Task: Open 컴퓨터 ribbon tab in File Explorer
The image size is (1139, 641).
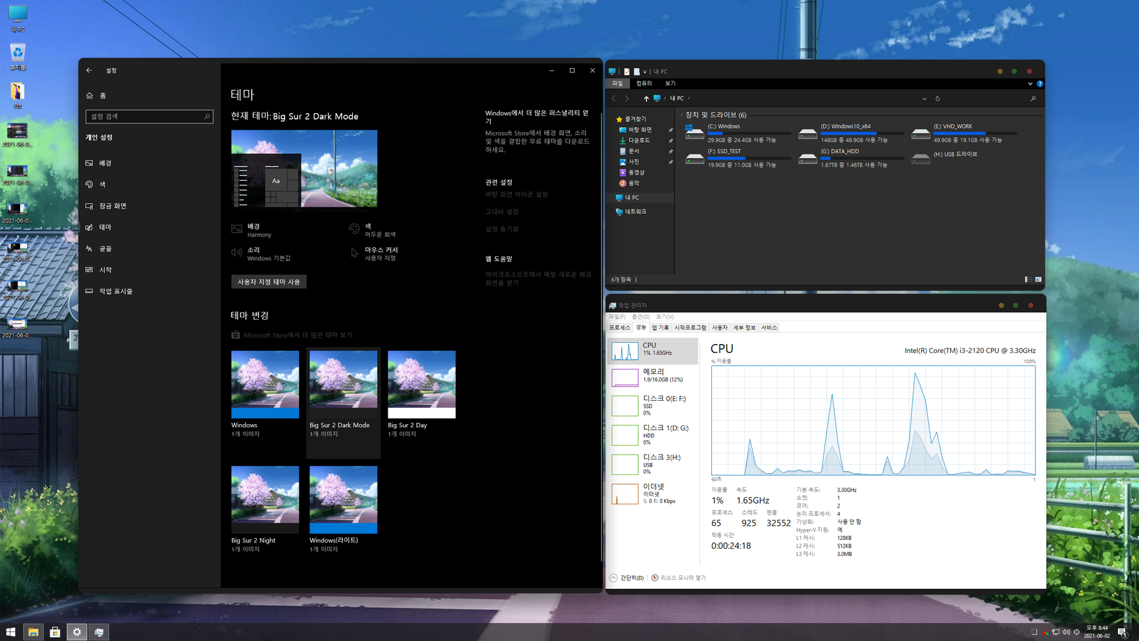Action: (x=644, y=83)
